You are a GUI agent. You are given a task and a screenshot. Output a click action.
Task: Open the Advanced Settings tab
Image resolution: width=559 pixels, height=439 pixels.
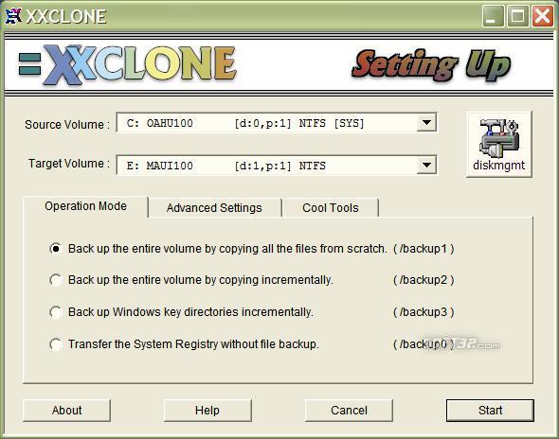(214, 208)
